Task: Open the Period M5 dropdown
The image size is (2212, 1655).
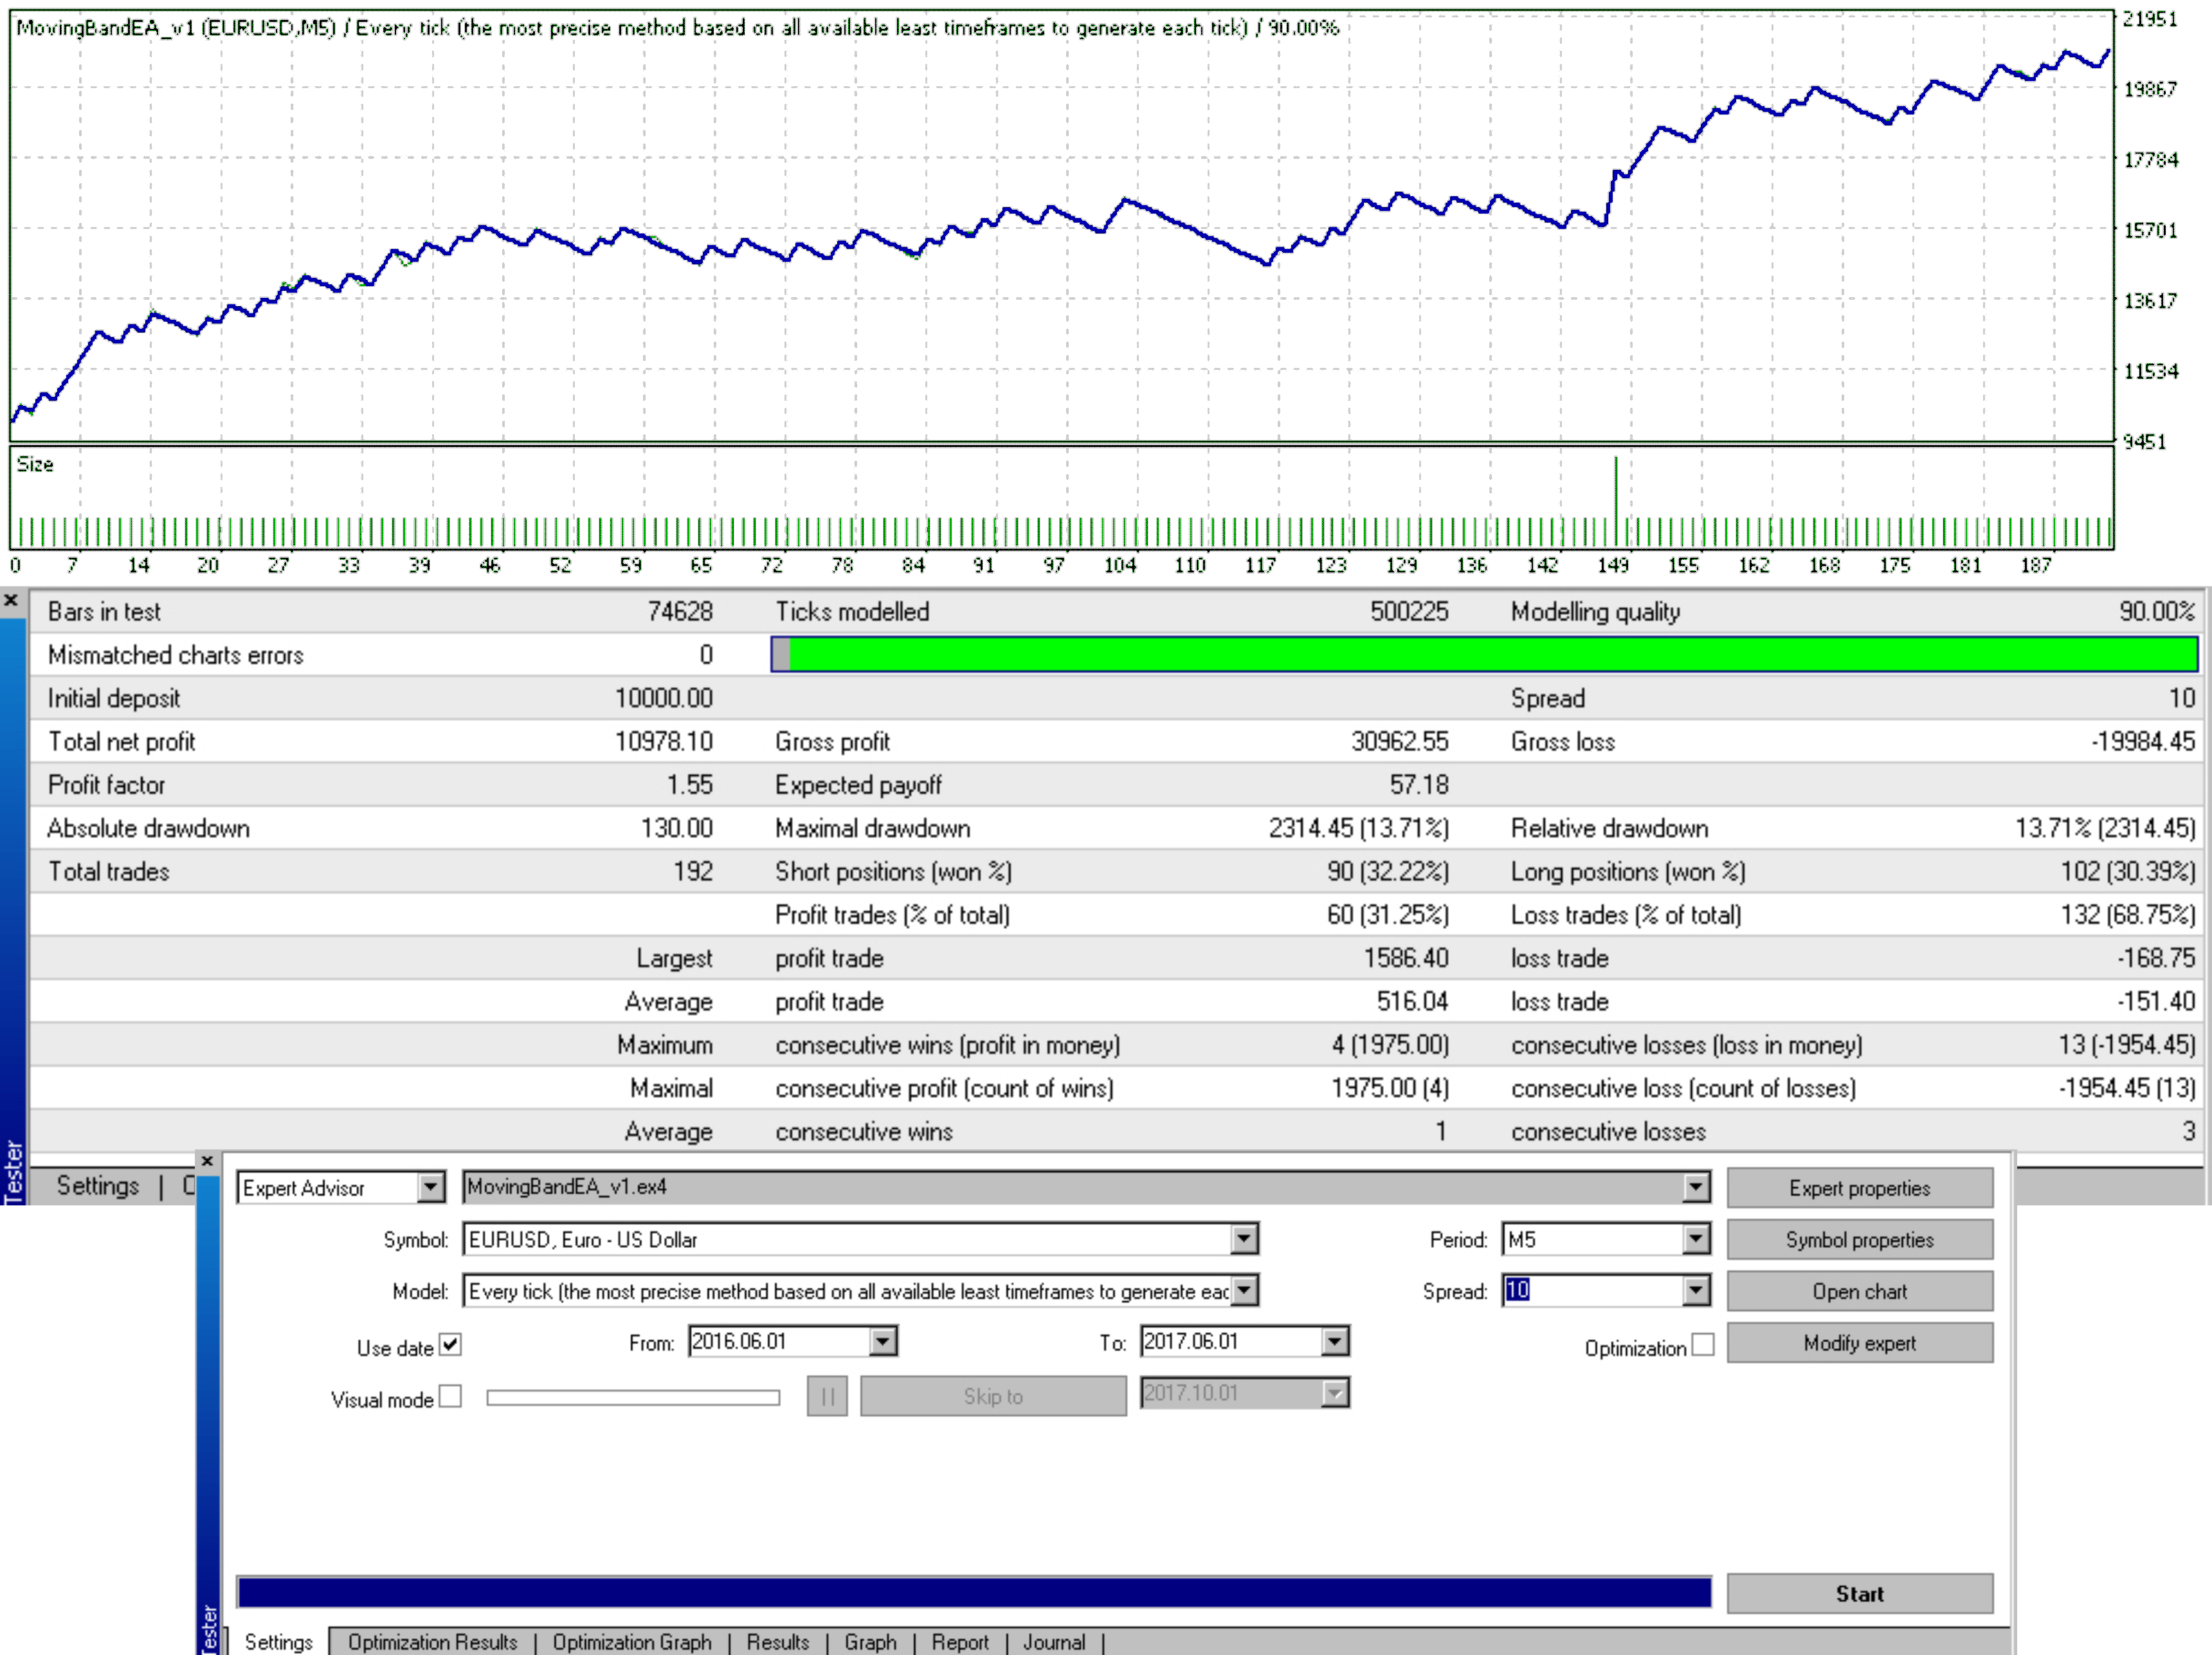Action: pos(1695,1239)
